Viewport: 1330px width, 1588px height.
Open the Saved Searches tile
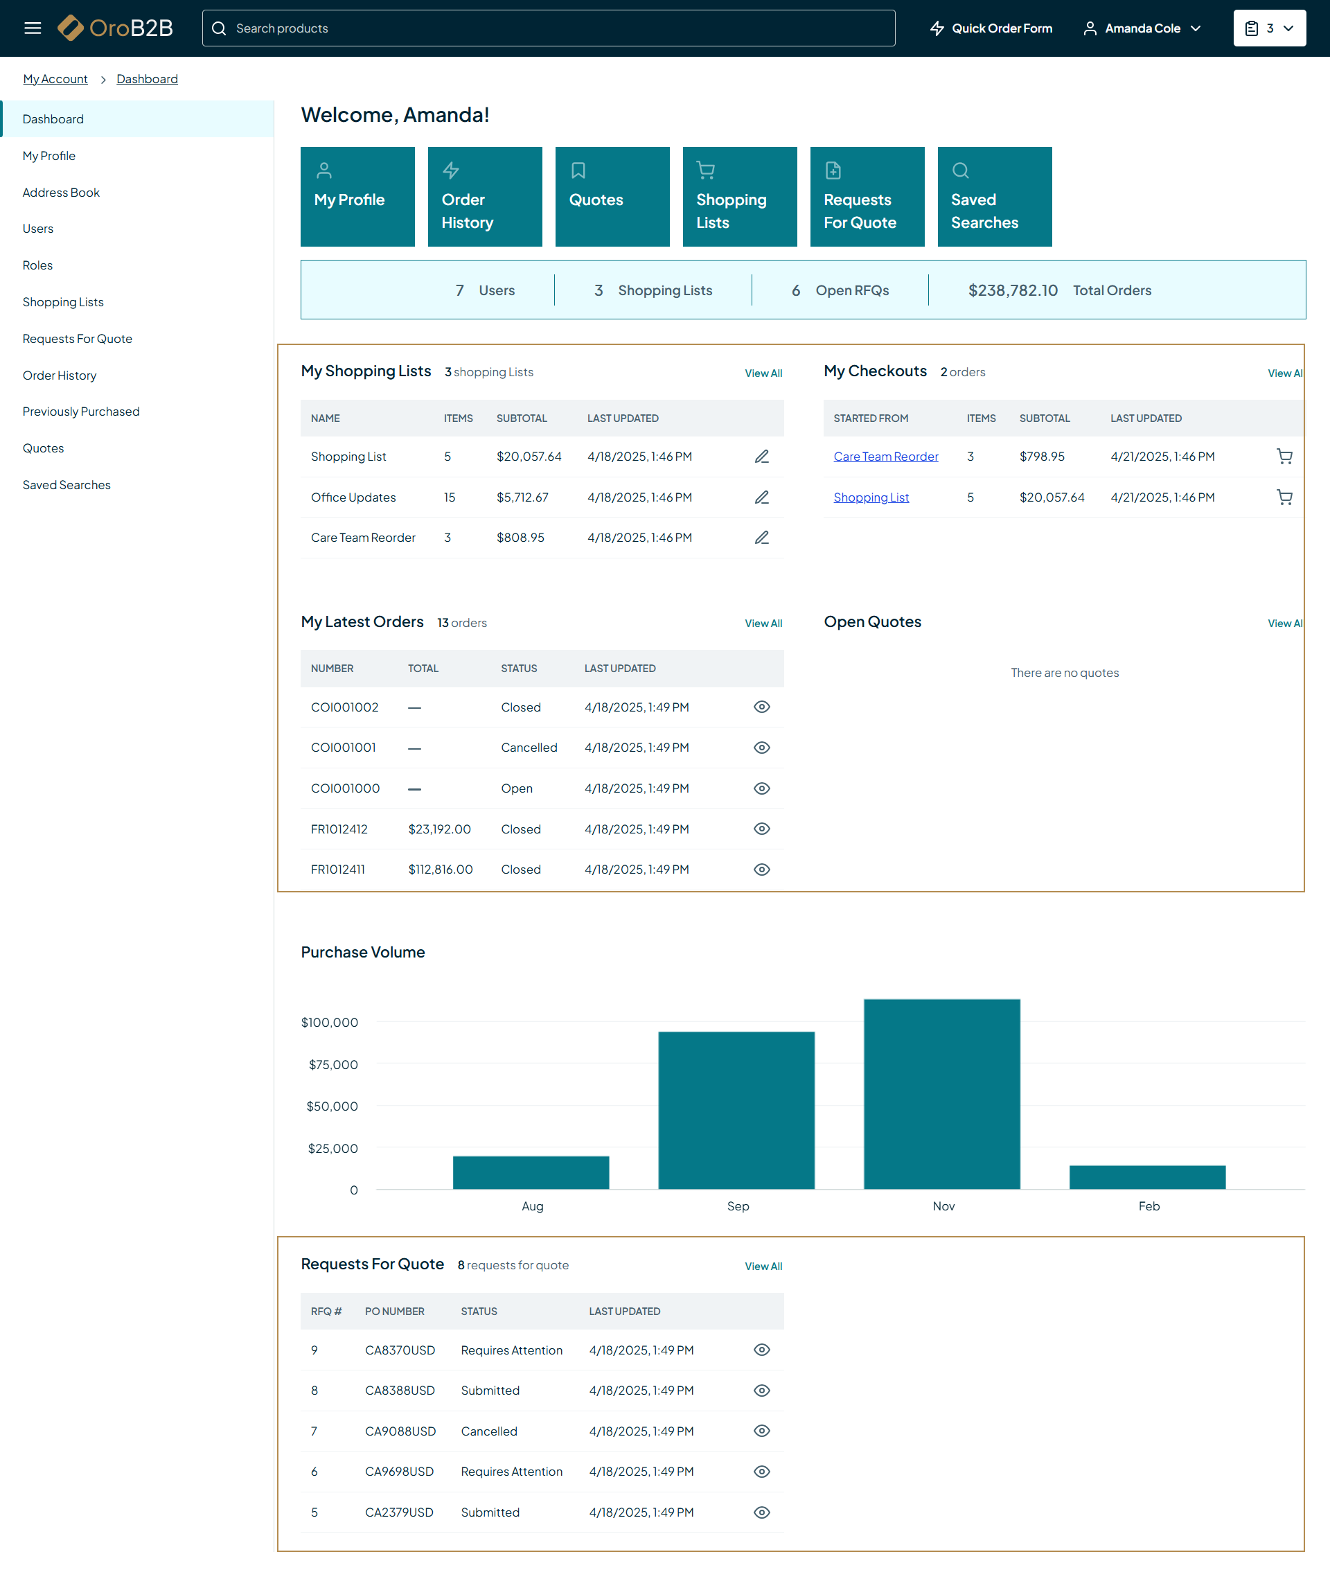994,197
